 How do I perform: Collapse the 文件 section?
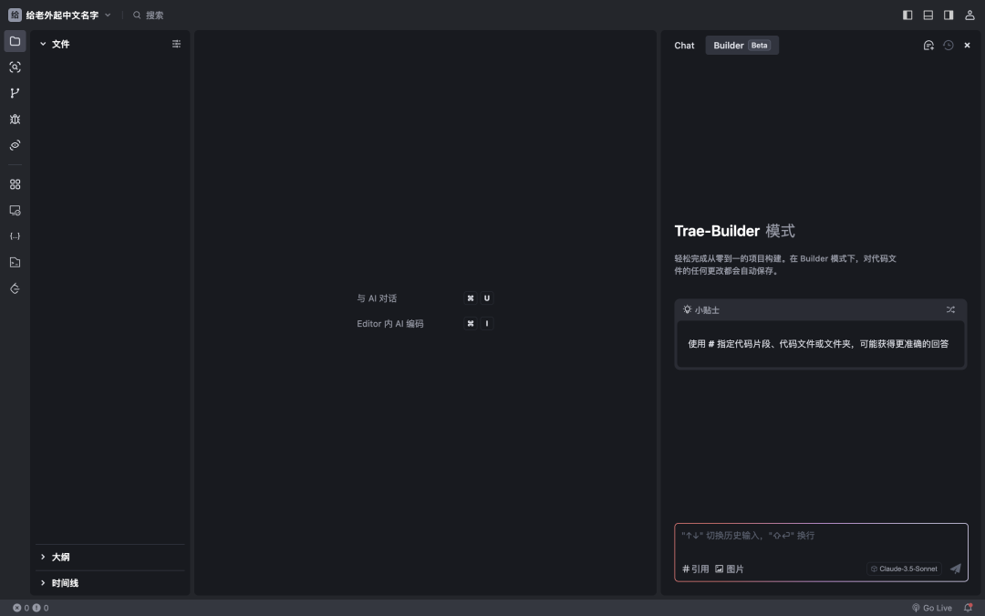43,44
